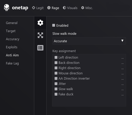The height and width of the screenshot is (115, 132).
Task: Open the General section
Action: [x=12, y=23]
